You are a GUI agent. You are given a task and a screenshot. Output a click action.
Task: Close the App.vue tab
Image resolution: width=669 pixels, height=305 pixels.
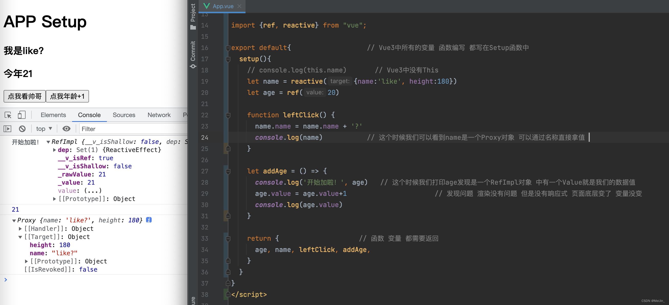coord(239,6)
